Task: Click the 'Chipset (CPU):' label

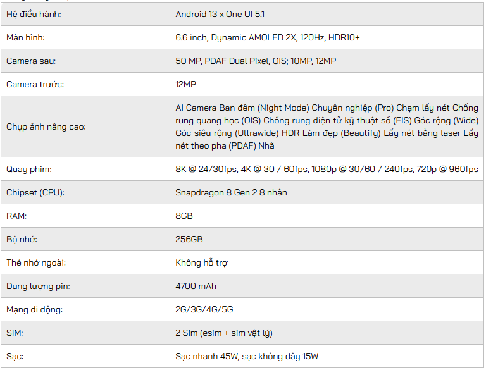Action: click(35, 192)
